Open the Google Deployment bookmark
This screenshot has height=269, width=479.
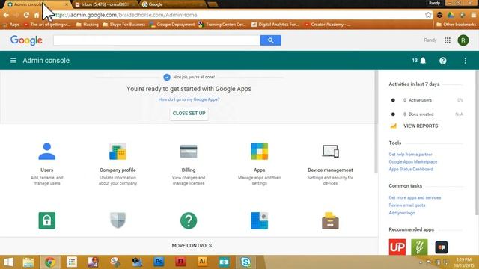pyautogui.click(x=172, y=25)
